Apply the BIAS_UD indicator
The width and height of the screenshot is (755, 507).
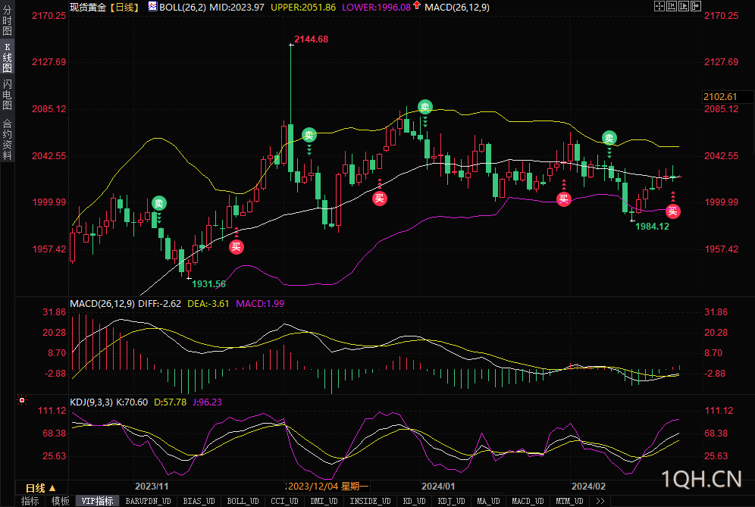199,501
